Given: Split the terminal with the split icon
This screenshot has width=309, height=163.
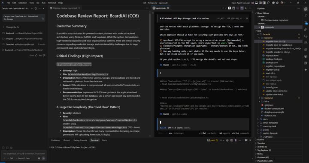Looking at the screenshot, I should [x=232, y=140].
